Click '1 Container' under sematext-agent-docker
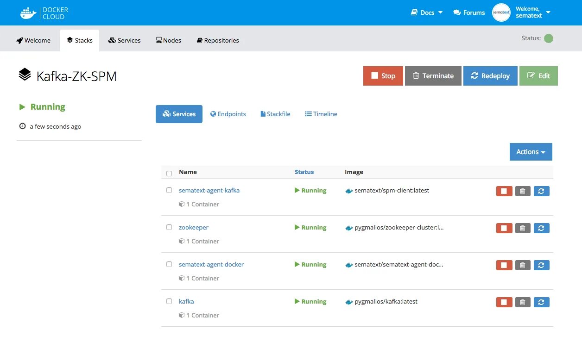 tap(202, 278)
